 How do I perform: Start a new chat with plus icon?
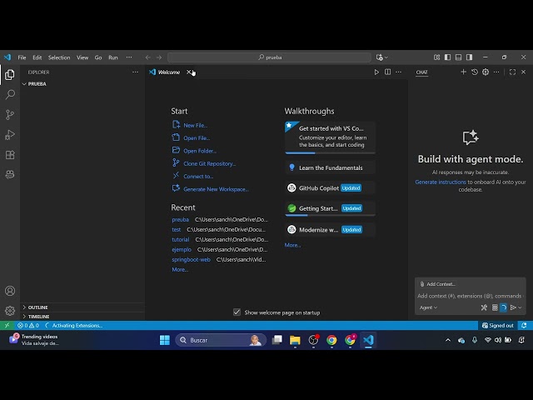(x=463, y=72)
